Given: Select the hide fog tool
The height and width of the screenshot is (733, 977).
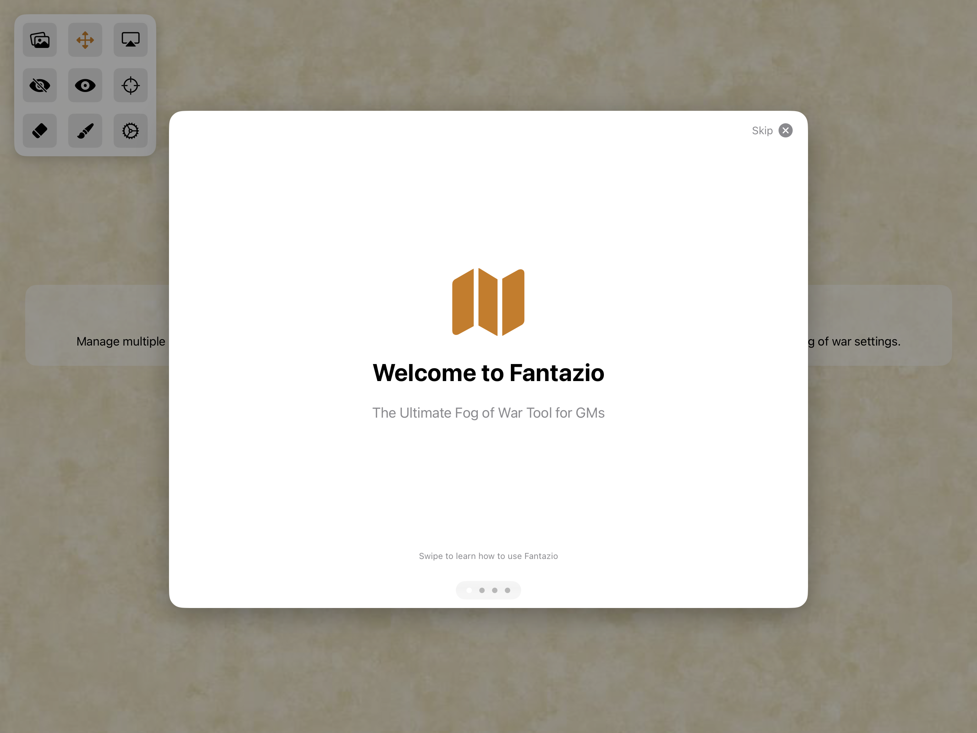Looking at the screenshot, I should pyautogui.click(x=39, y=85).
